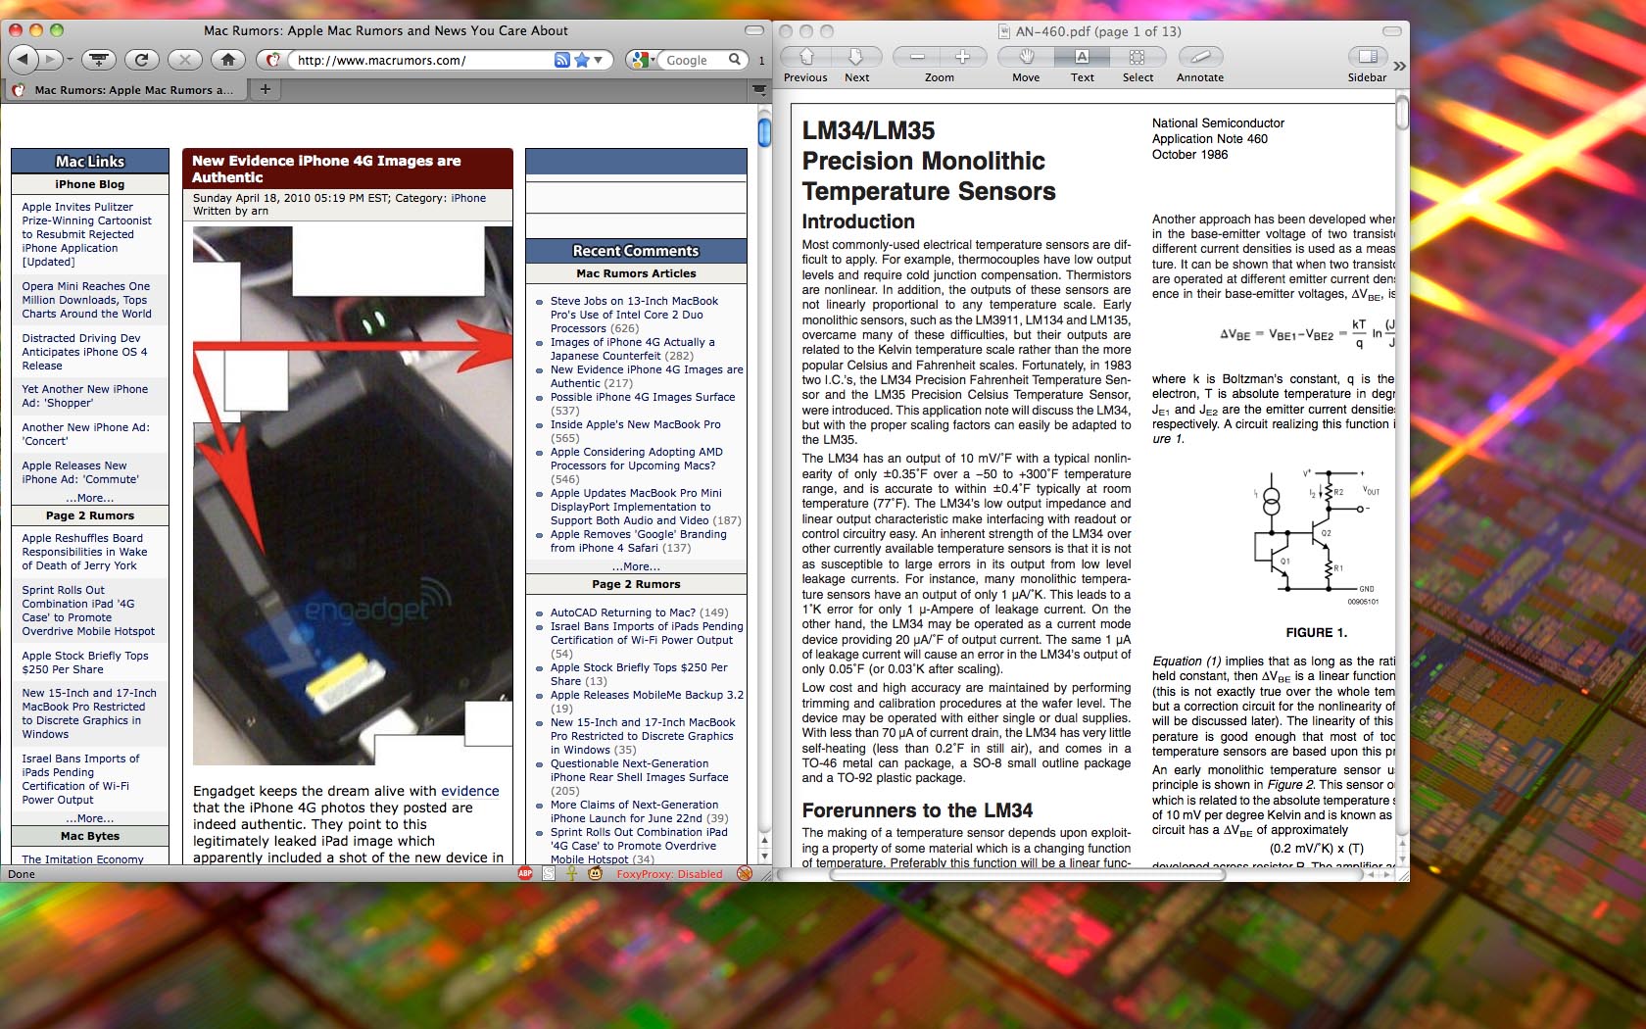
Task: Click 'Steve Jobs on 13-Inch MacBook' comment link
Action: (x=634, y=315)
